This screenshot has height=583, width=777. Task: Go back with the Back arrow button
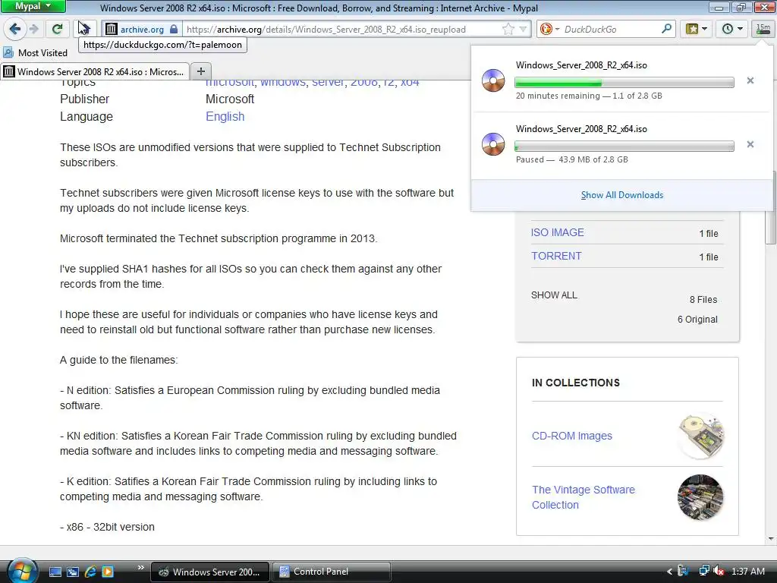click(15, 29)
